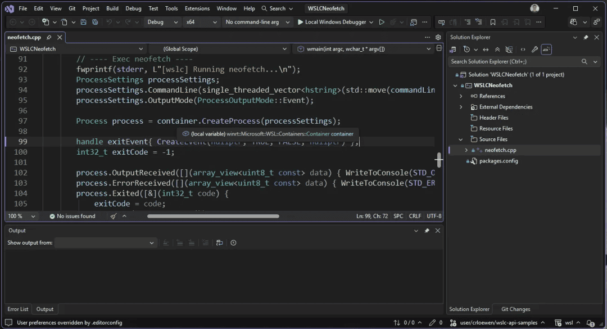Click the editor settings gear icon
Viewport: 607px width, 329px height.
[x=438, y=37]
